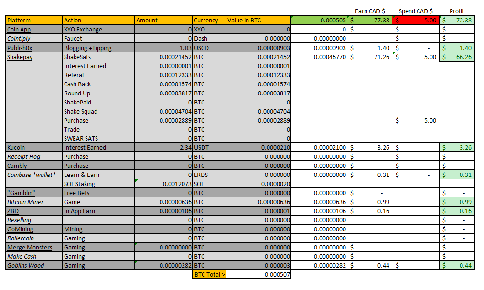The width and height of the screenshot is (484, 290).
Task: Open the Cambly platform link
Action: coord(17,166)
